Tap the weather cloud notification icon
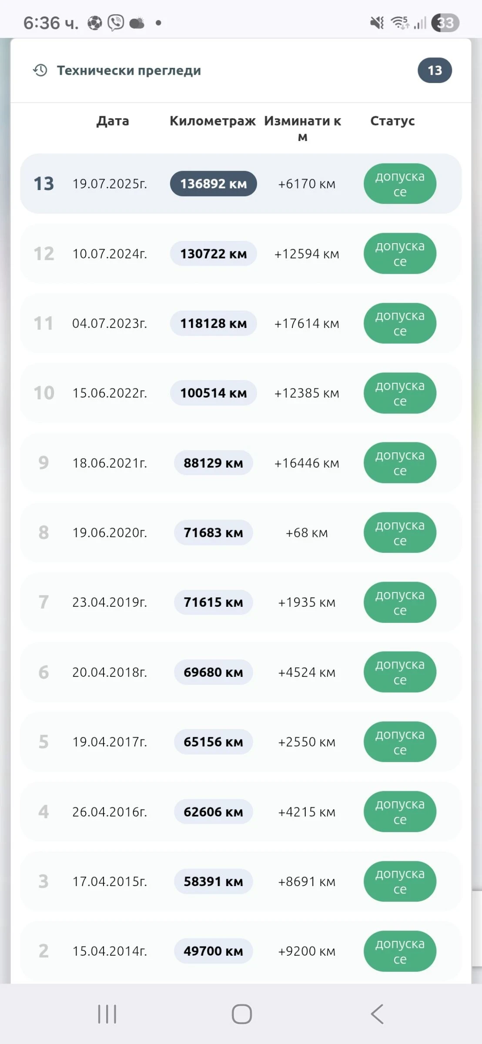 coord(137,23)
